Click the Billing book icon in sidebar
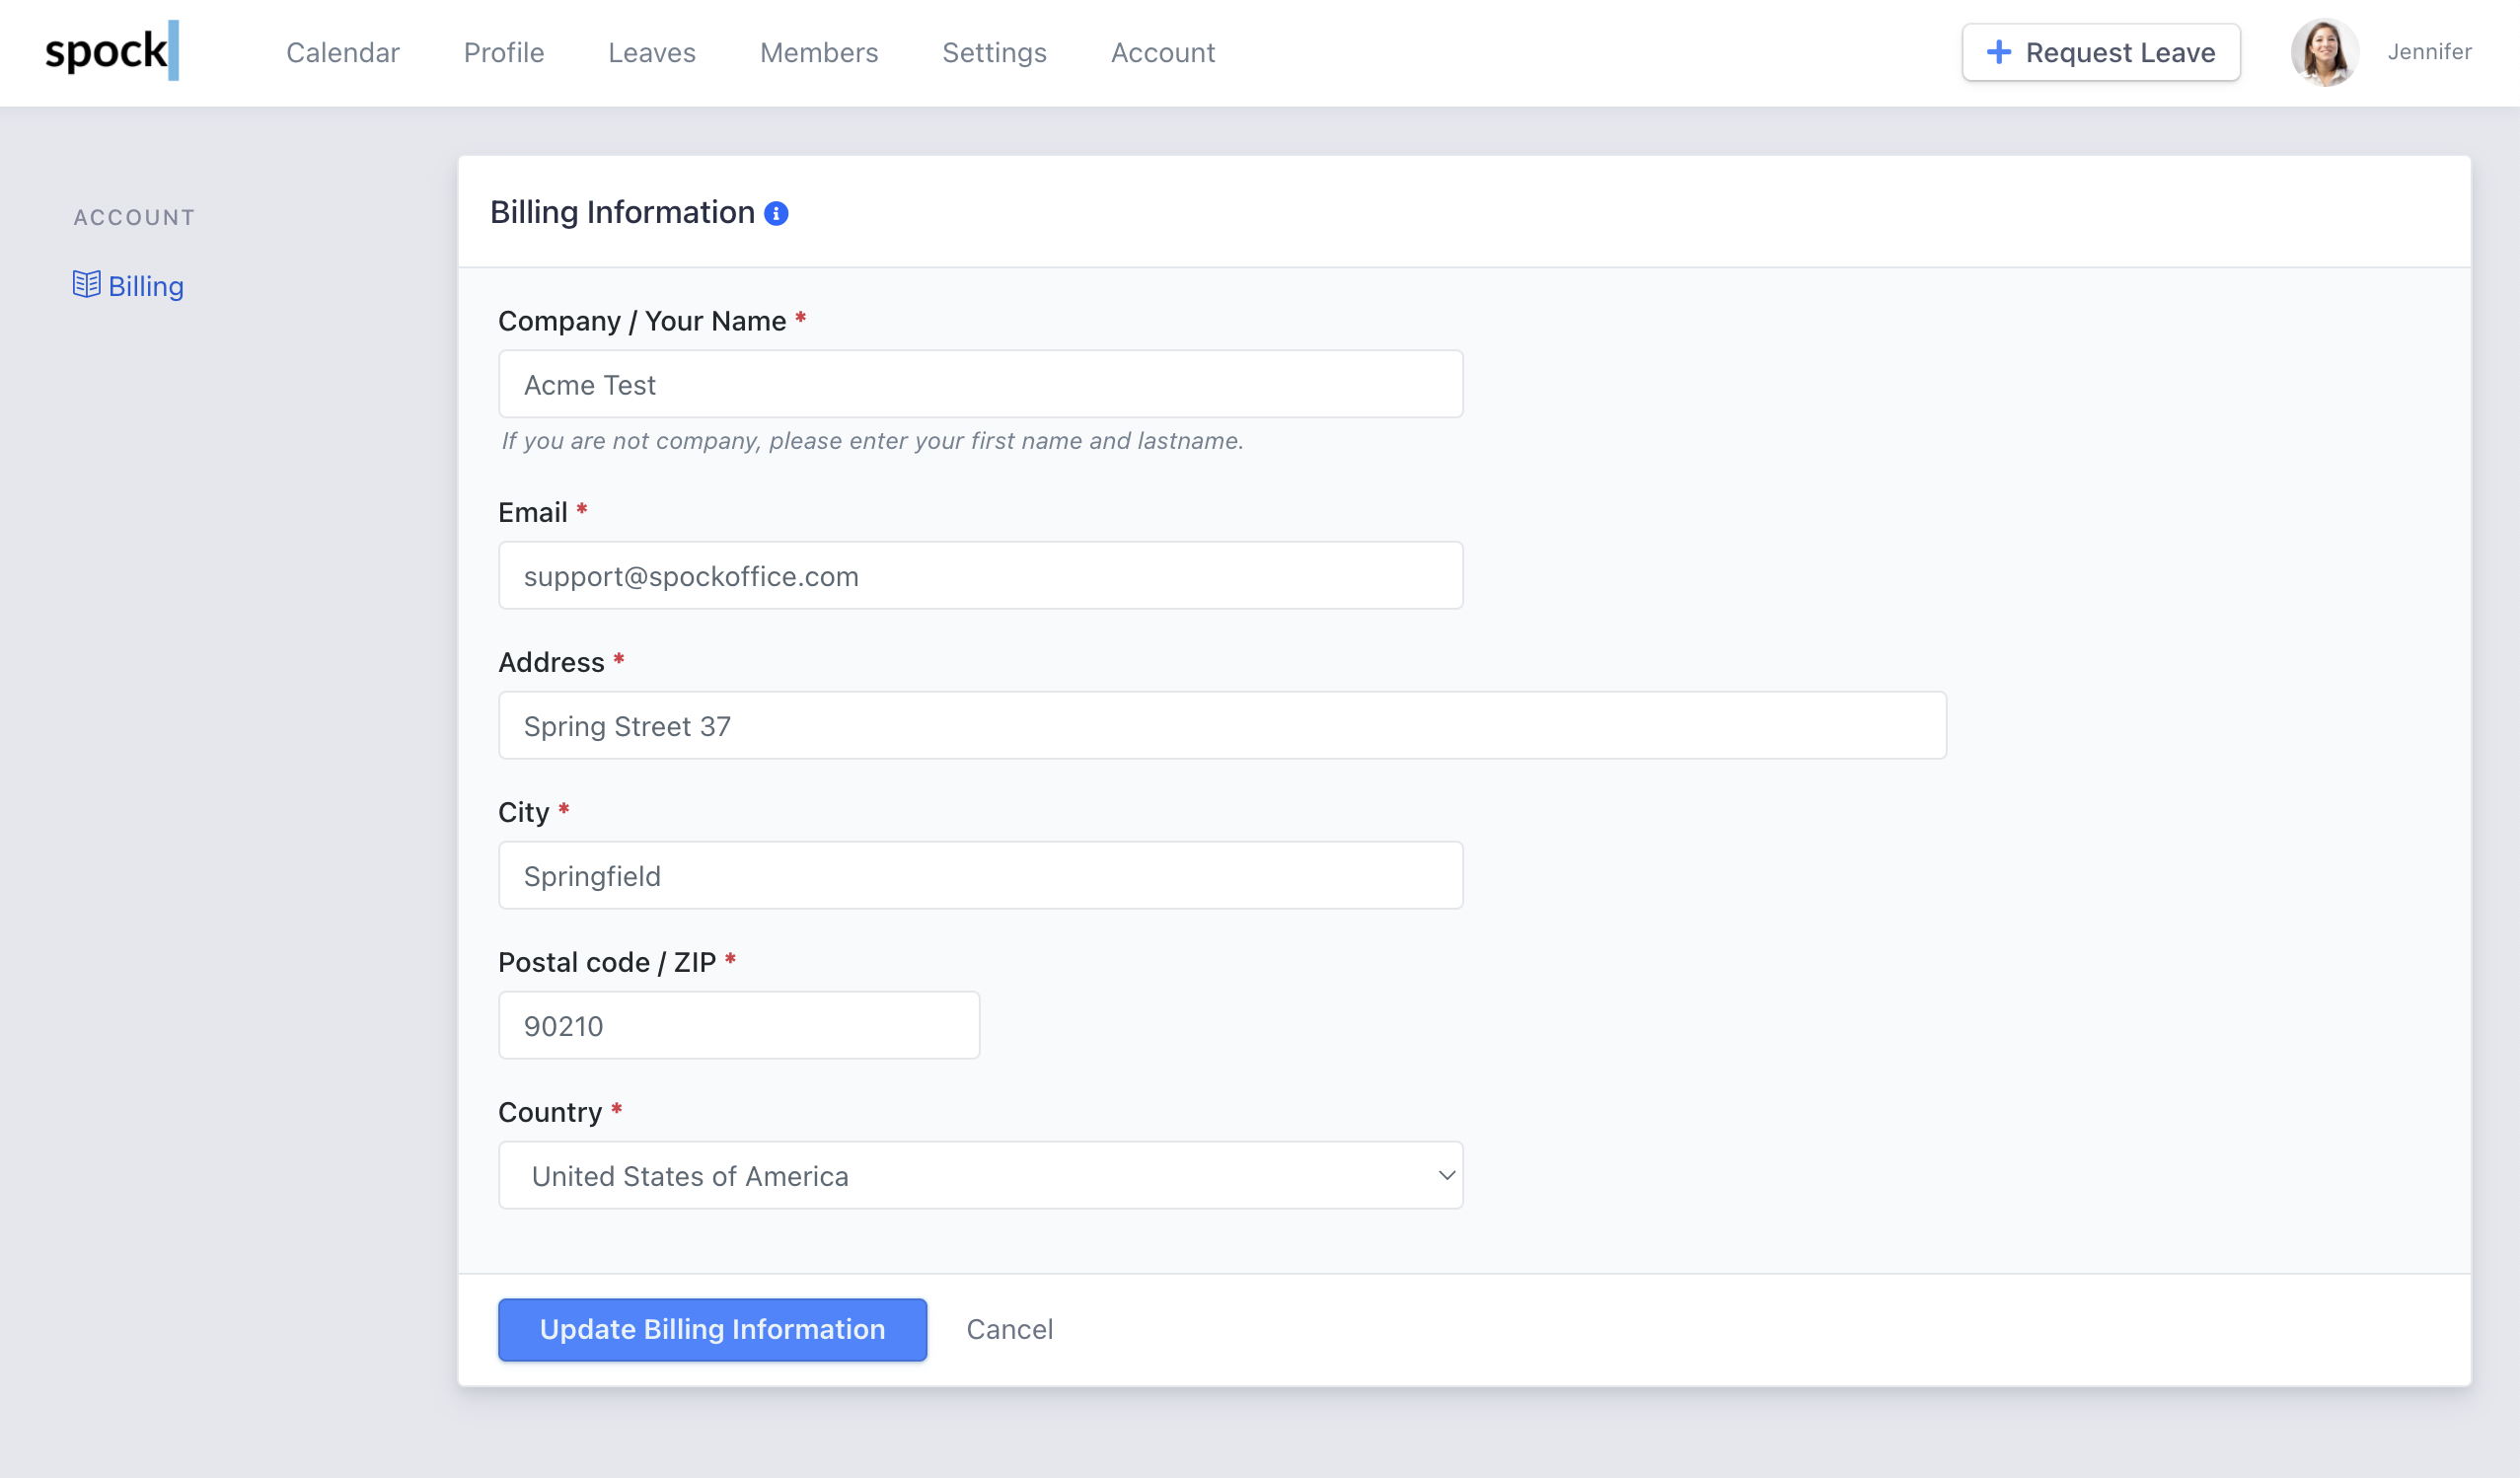Screen dimensions: 2520x1478 [86, 285]
